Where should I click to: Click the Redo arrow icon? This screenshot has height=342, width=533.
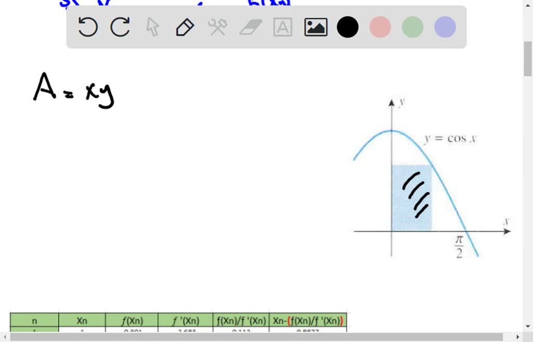pos(120,27)
